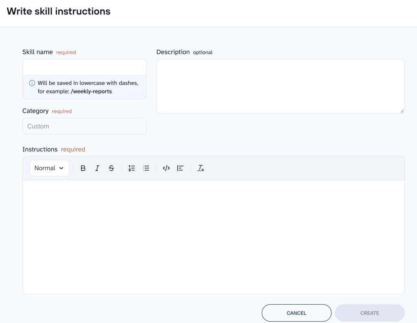Apply italic formatting to instructions text

(97, 168)
